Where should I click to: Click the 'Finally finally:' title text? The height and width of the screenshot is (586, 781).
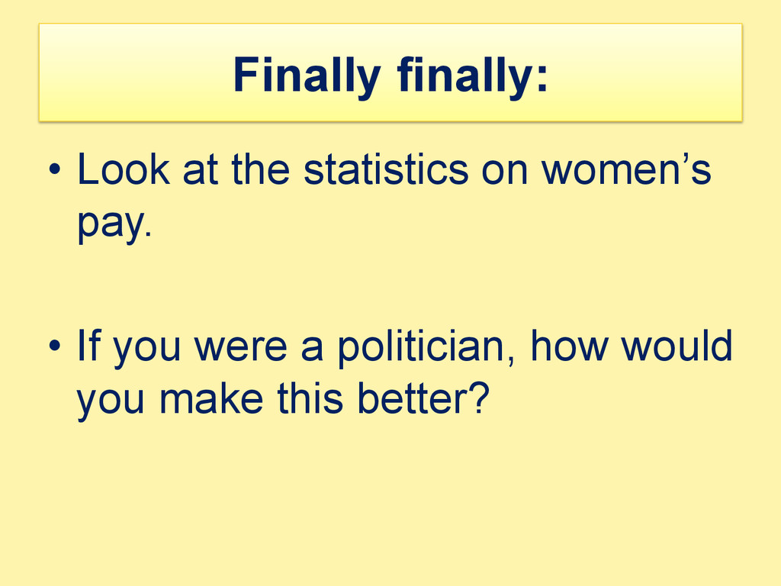(x=390, y=76)
